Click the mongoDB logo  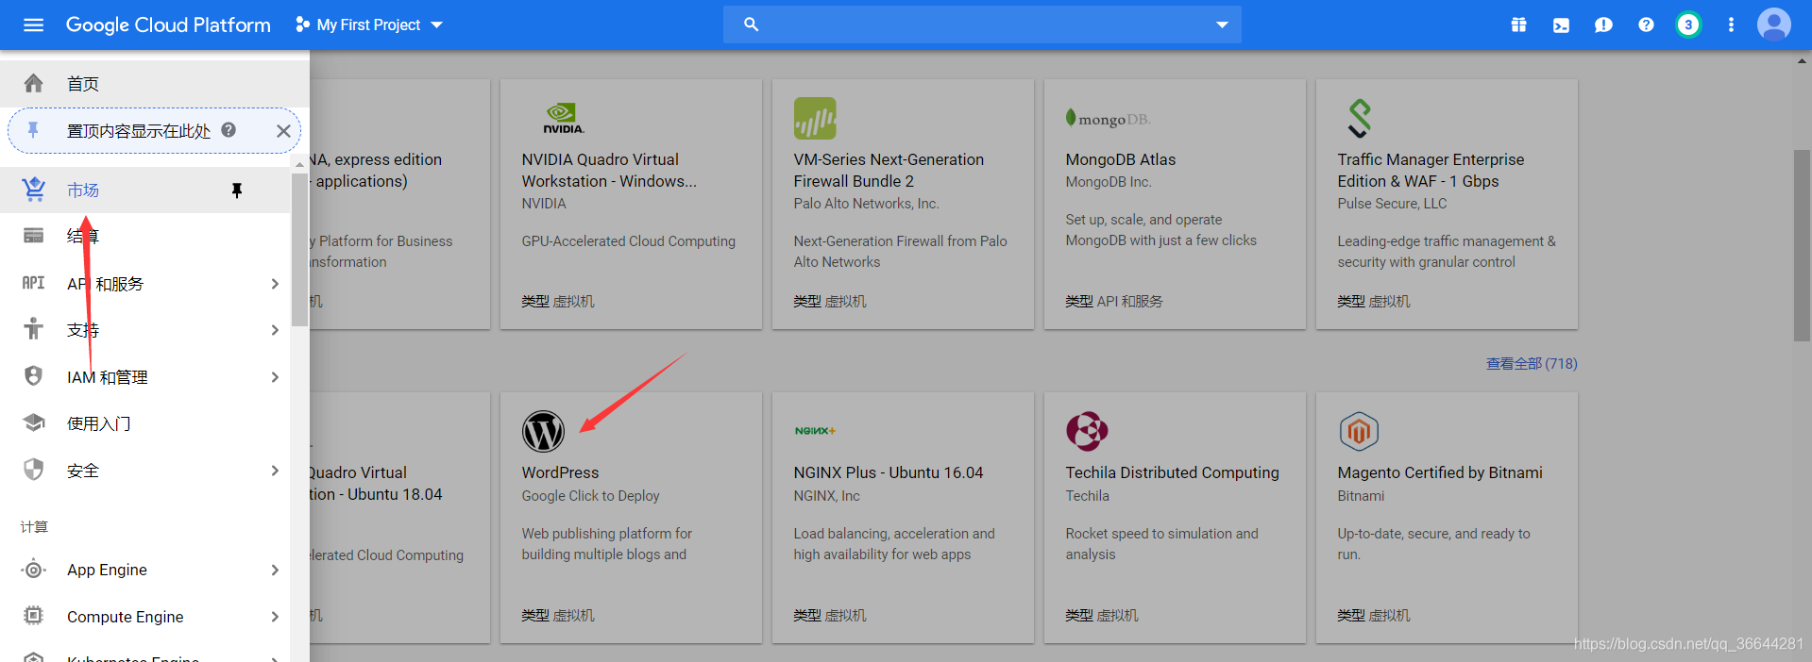(x=1109, y=119)
